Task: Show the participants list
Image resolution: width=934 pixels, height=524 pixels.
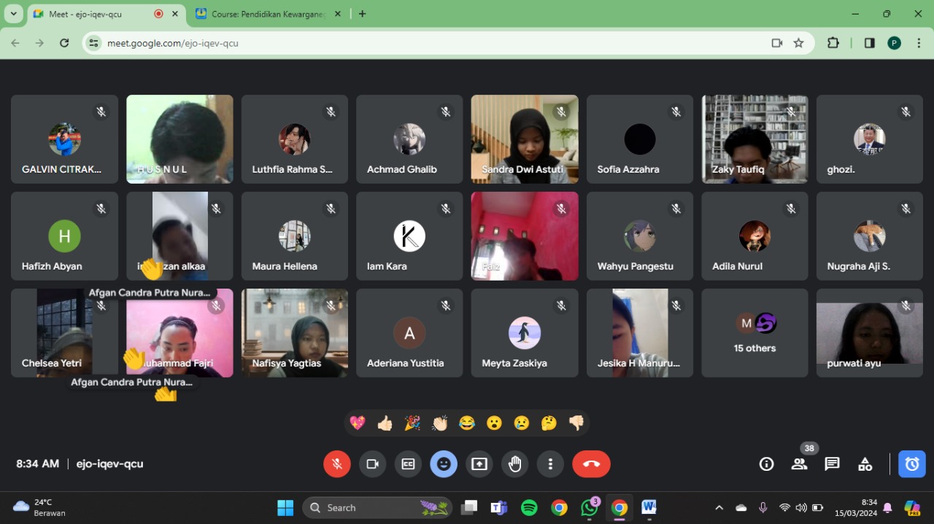Action: (x=800, y=464)
